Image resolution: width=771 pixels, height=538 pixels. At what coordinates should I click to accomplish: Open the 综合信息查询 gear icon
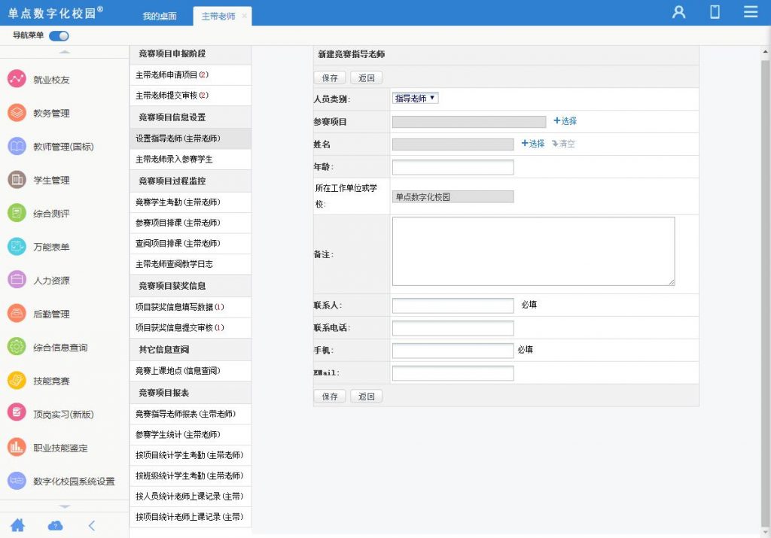[x=17, y=346]
